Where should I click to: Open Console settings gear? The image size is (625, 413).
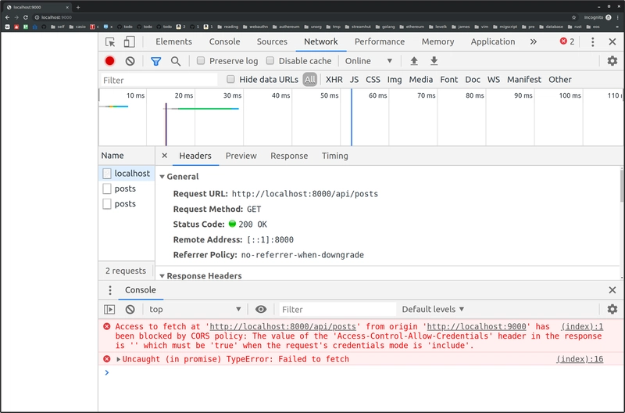click(612, 309)
